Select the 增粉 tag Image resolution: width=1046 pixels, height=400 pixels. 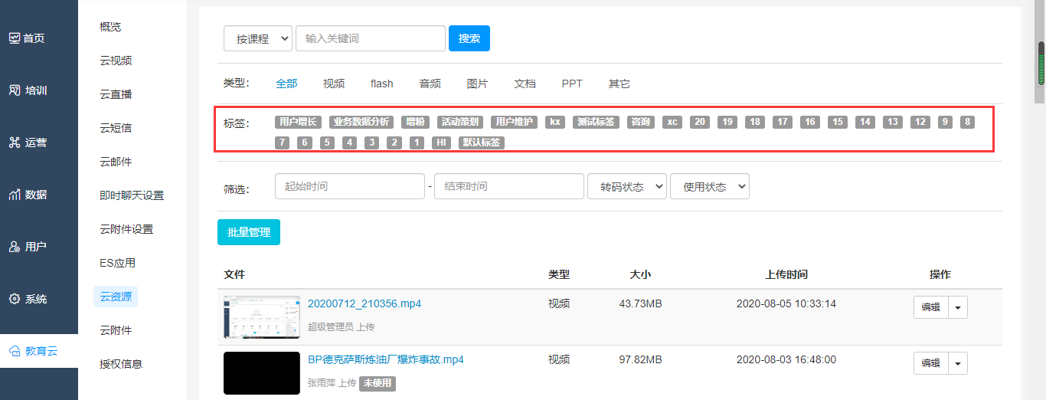click(415, 122)
